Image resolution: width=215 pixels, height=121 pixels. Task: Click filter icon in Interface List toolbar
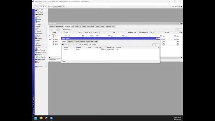60,30
